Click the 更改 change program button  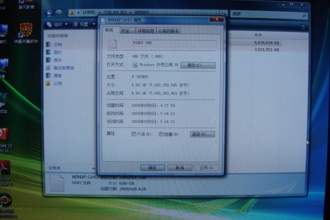pyautogui.click(x=198, y=65)
